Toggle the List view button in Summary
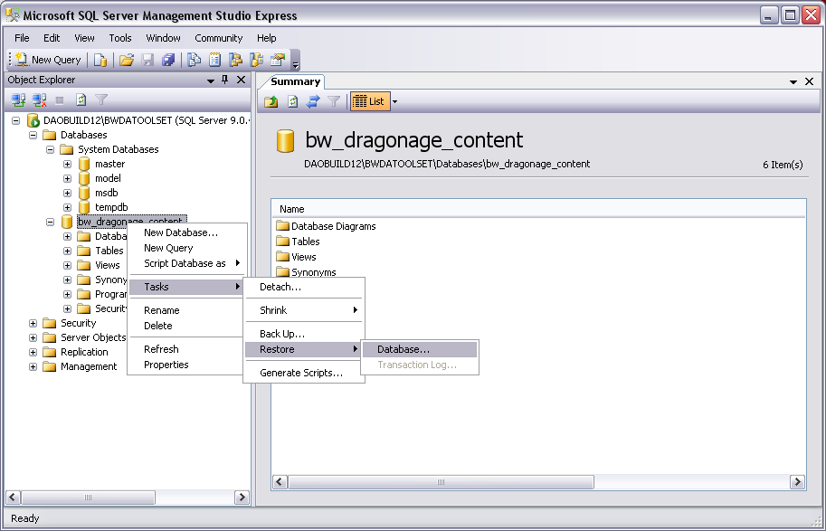This screenshot has width=826, height=531. pyautogui.click(x=369, y=101)
